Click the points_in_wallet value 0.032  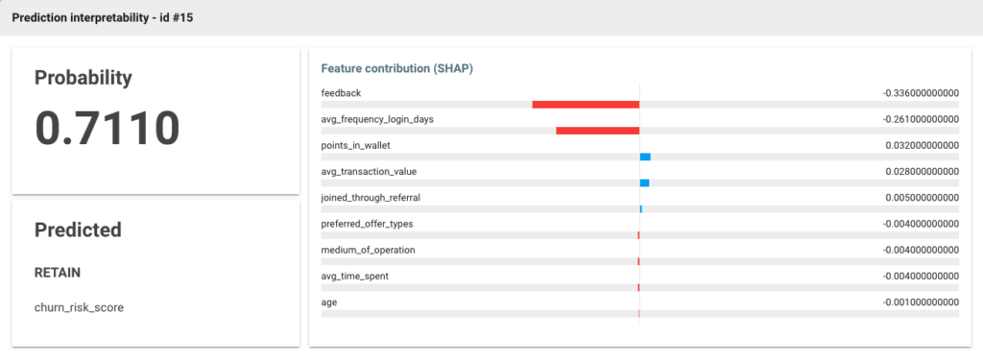(x=923, y=145)
